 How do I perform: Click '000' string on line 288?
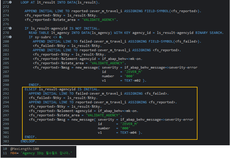pos(129,76)
